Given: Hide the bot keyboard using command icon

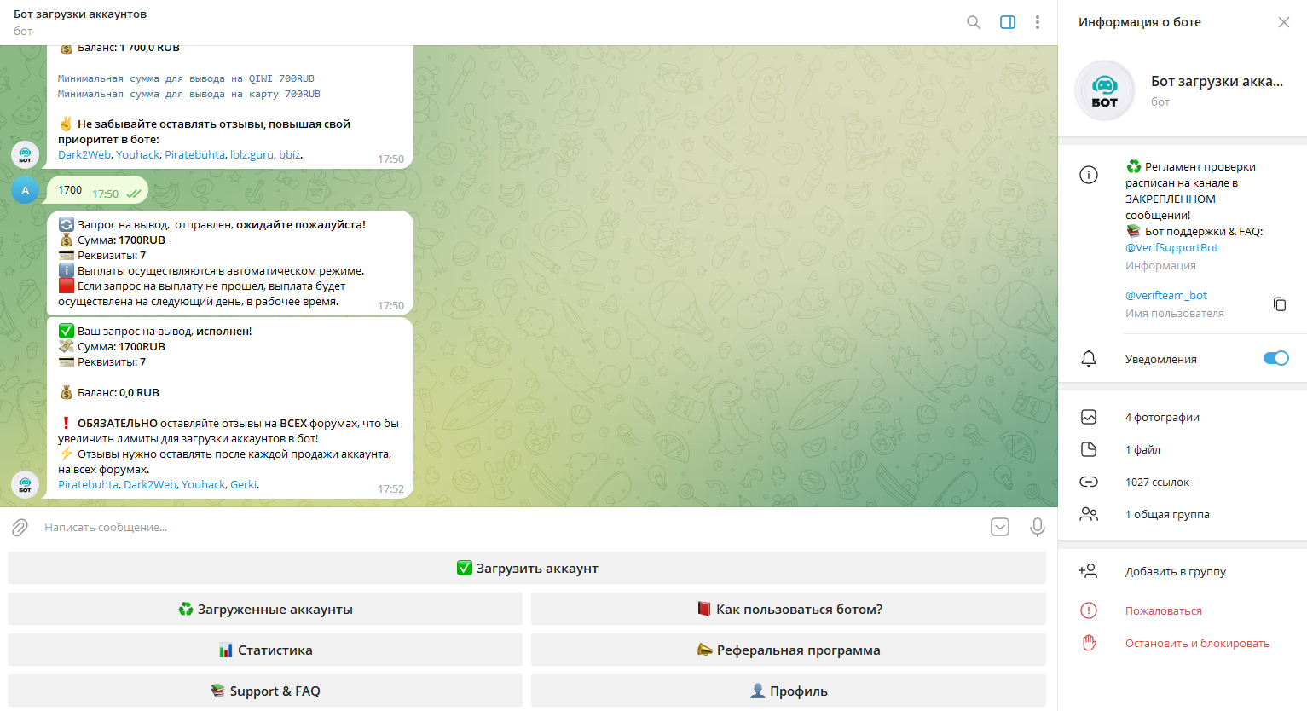Looking at the screenshot, I should (1000, 528).
